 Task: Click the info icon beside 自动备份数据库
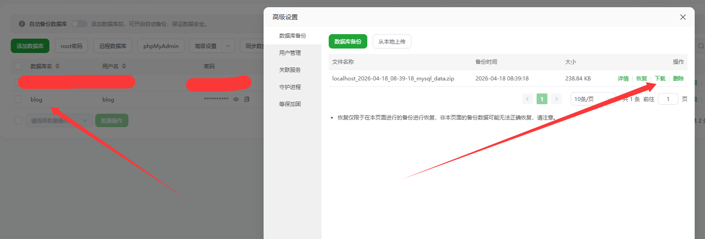coord(22,24)
